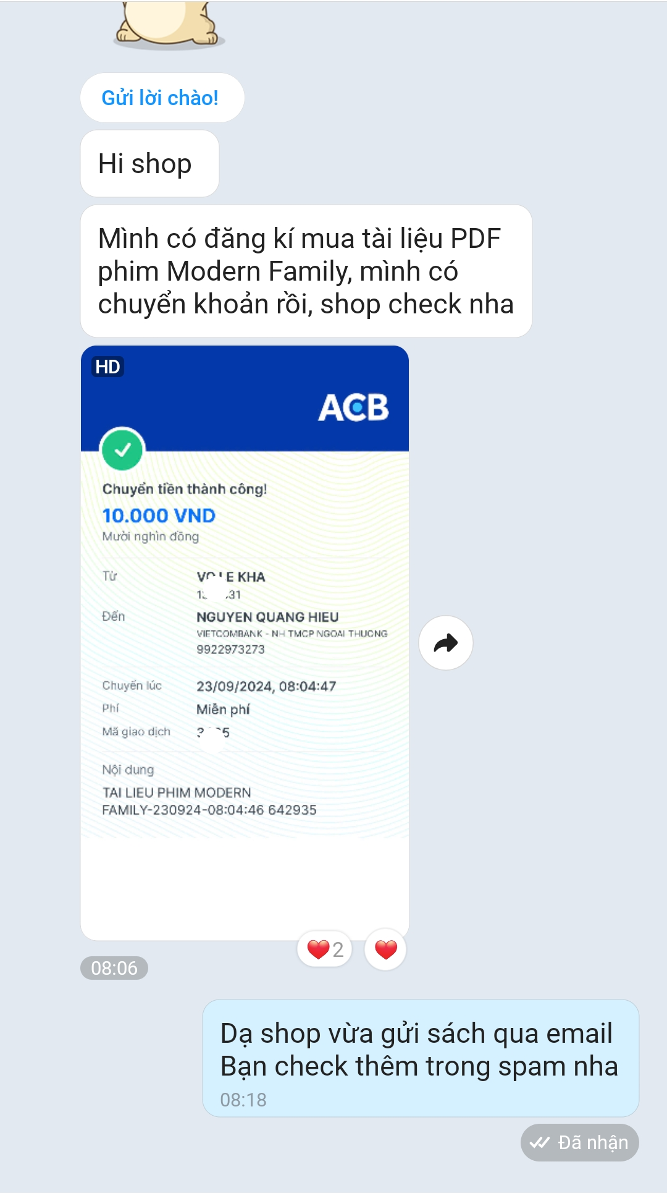Tap the cartoon sticker at the top

pos(169,23)
